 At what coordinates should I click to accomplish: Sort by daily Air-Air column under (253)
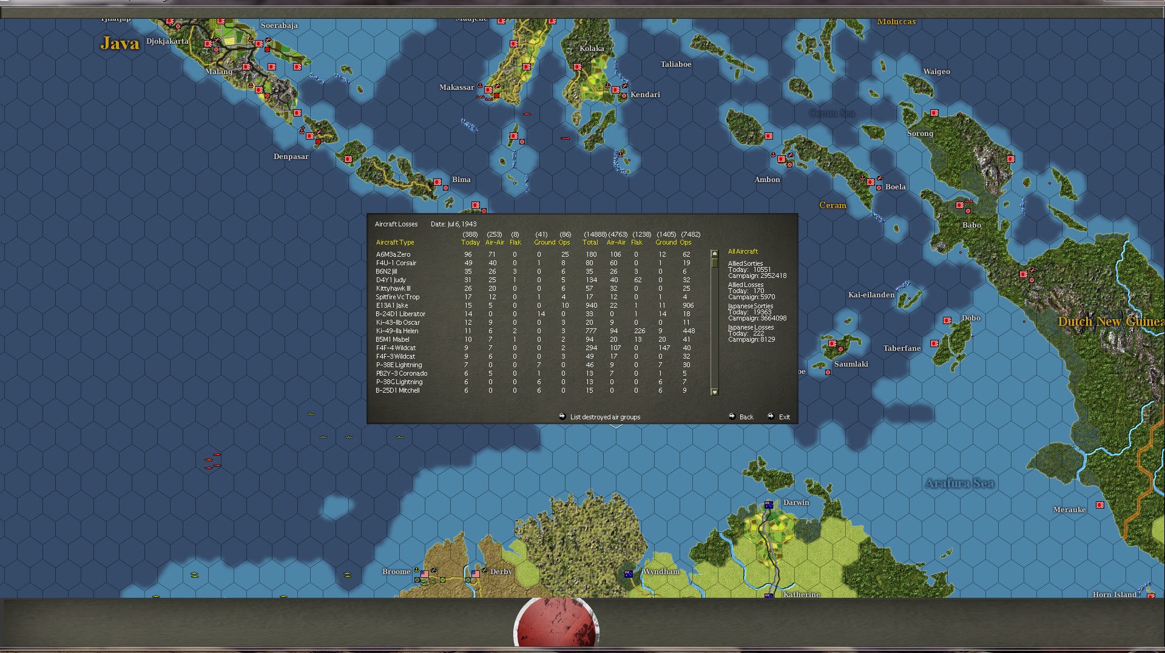click(x=495, y=242)
